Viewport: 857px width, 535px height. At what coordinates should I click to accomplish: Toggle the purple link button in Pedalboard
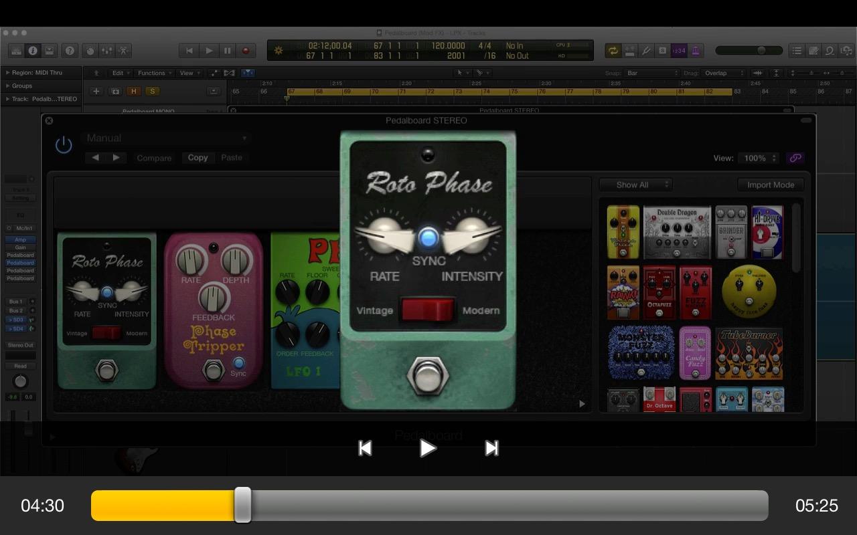(x=795, y=158)
